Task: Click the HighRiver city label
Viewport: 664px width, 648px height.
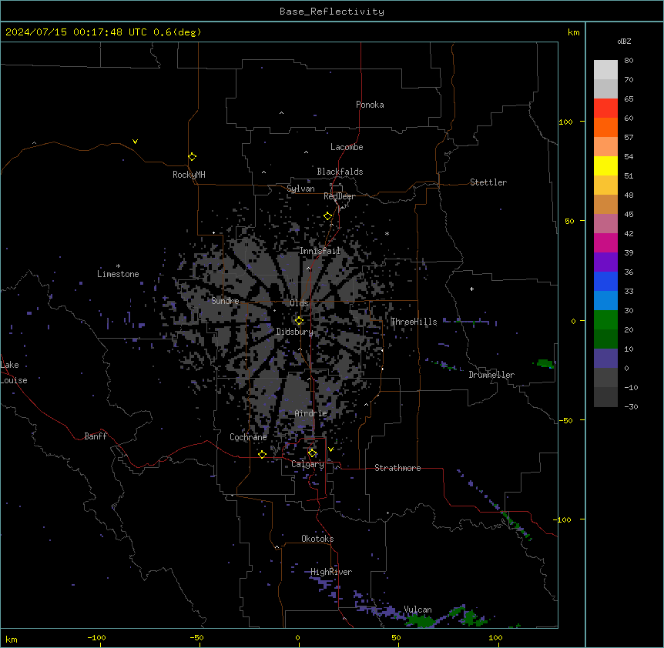Action: [331, 572]
